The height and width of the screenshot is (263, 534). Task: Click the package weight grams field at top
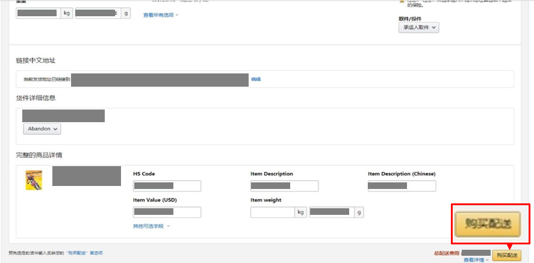point(98,13)
